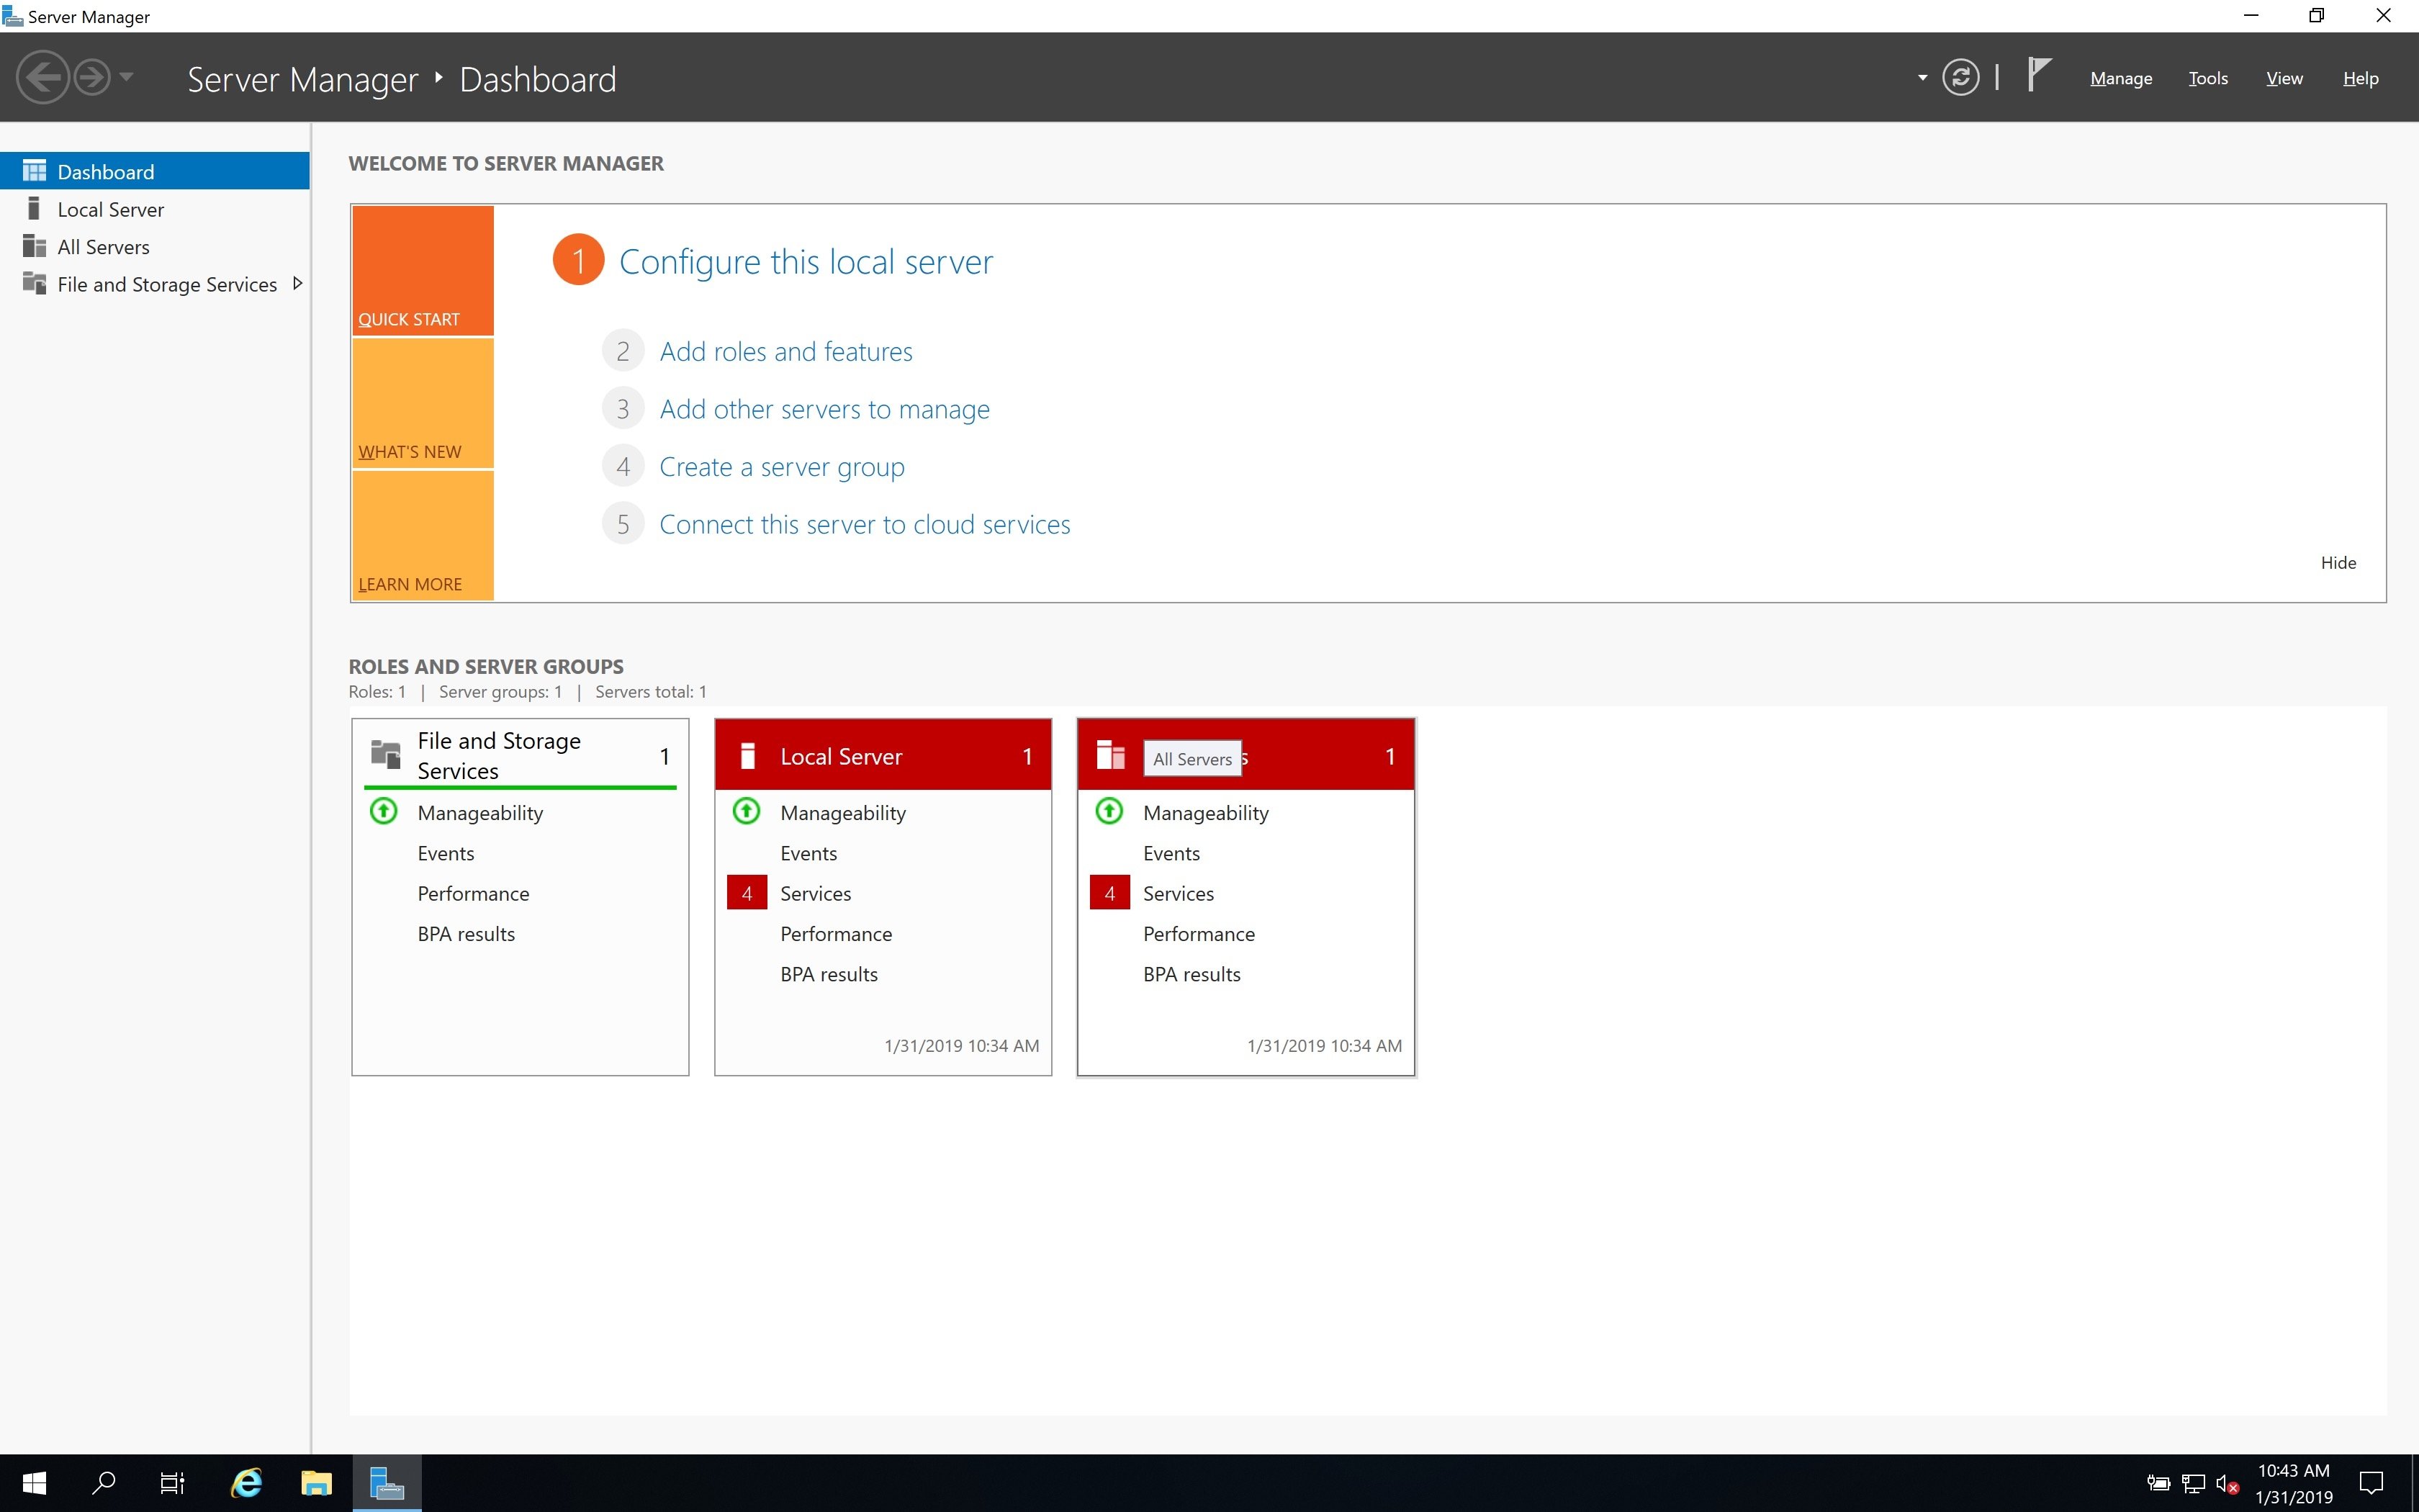Image resolution: width=2419 pixels, height=1512 pixels.
Task: Click Add roles and features link
Action: [x=785, y=350]
